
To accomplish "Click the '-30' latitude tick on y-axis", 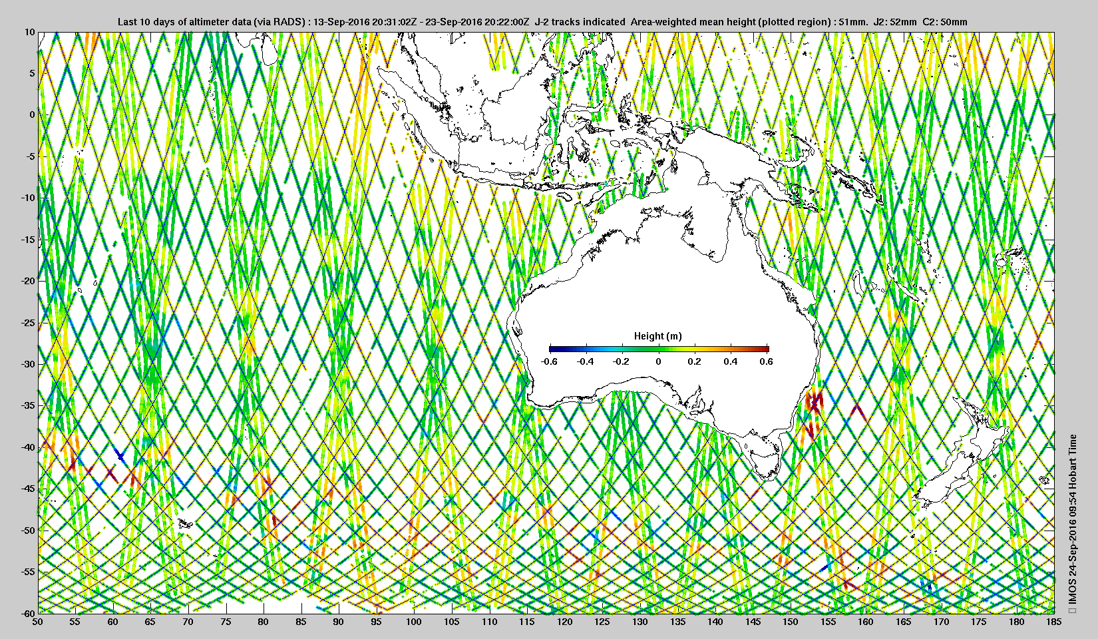I will tap(27, 364).
